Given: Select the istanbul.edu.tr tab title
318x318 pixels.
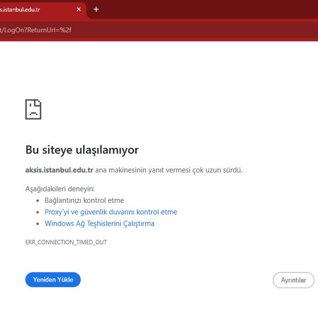Looking at the screenshot, I should point(20,10).
